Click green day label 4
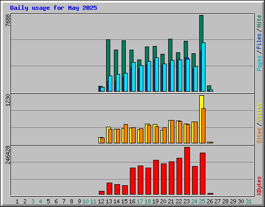This screenshot has height=207, width=265. [40, 201]
